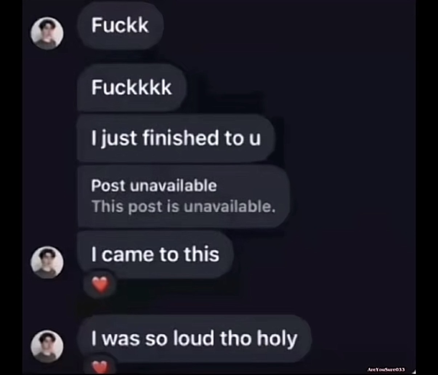This screenshot has height=375, width=438.
Task: Click the small corner handle beside the watermark
Action: pos(414,371)
